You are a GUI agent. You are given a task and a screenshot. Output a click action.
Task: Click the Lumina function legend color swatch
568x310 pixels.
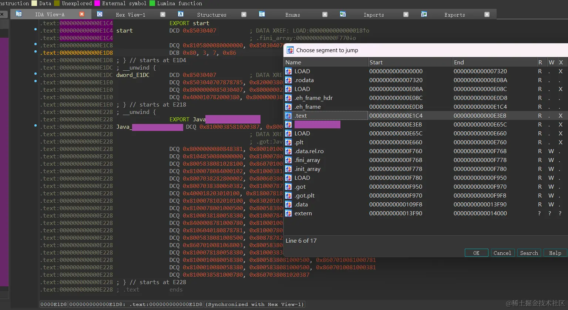(x=152, y=3)
